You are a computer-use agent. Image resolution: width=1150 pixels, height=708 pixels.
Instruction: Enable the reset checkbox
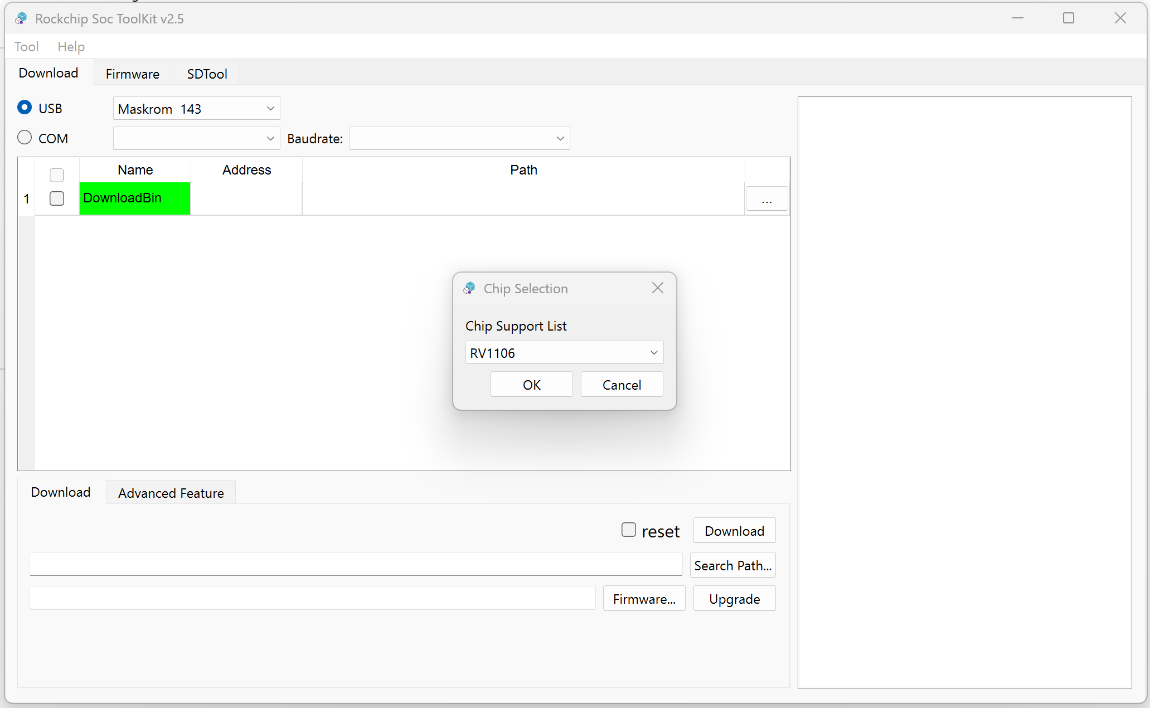pyautogui.click(x=628, y=529)
